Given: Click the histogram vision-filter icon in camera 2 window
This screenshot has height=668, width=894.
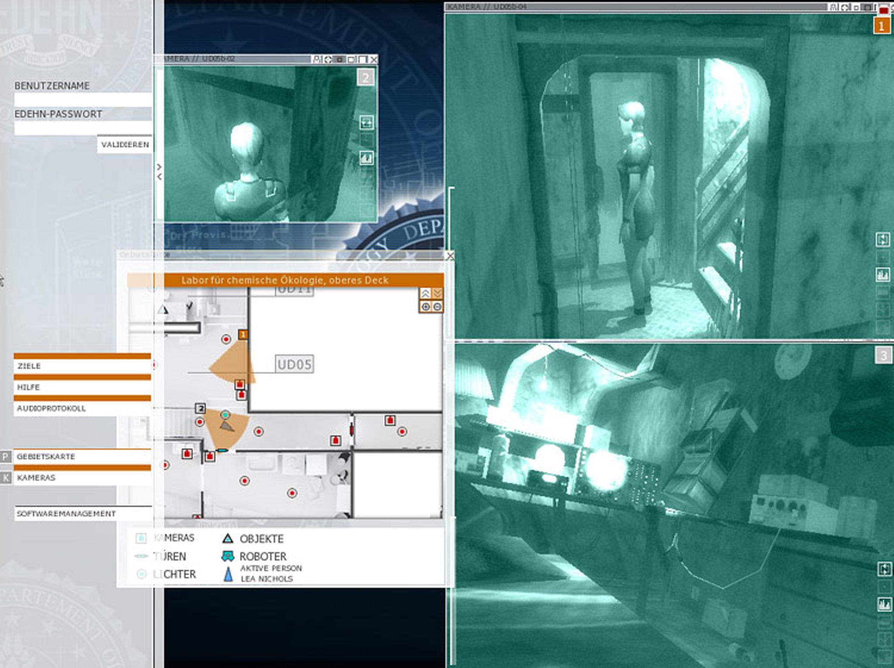Looking at the screenshot, I should tap(366, 158).
